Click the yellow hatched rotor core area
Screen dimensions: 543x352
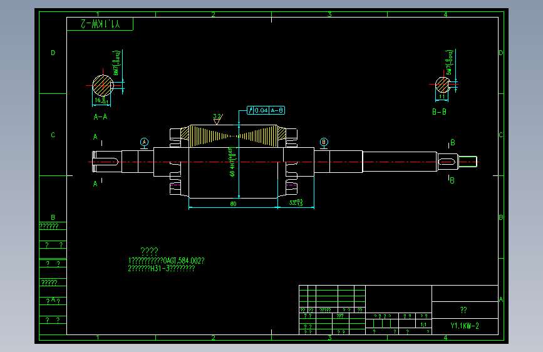point(233,135)
